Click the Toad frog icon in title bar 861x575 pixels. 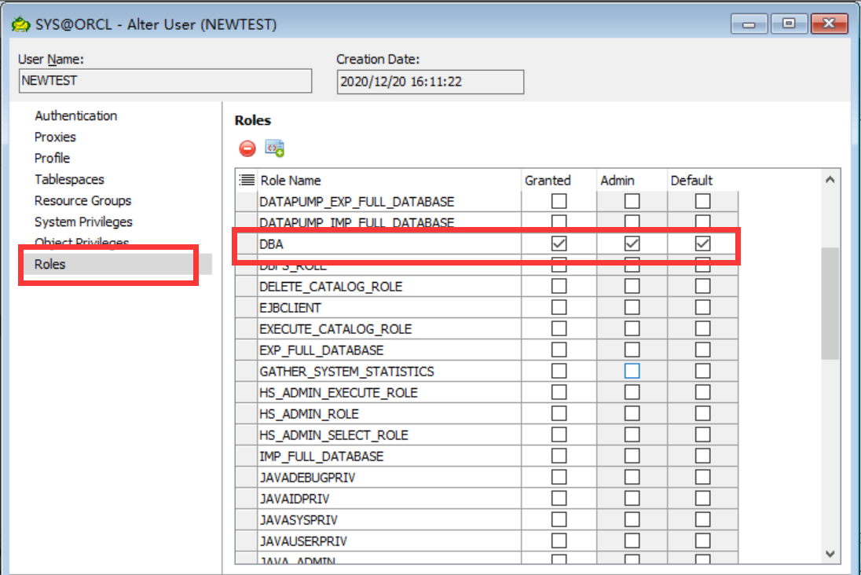pyautogui.click(x=20, y=24)
